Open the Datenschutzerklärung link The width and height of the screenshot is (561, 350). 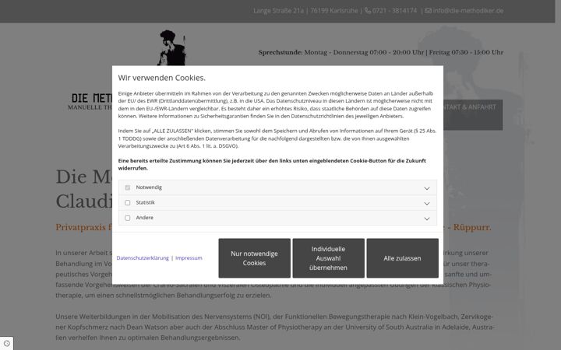pos(143,258)
